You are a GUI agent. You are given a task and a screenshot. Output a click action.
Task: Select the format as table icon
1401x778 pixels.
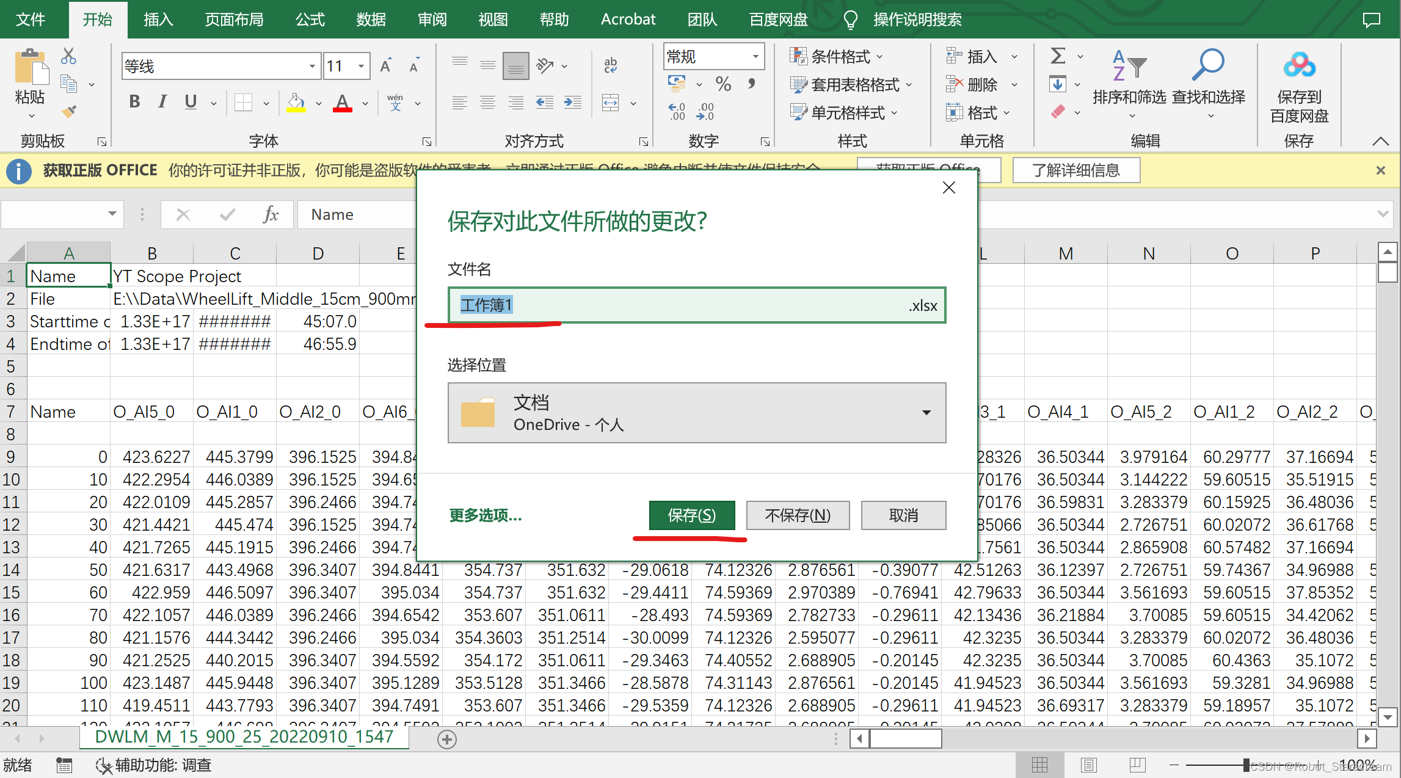click(x=799, y=84)
